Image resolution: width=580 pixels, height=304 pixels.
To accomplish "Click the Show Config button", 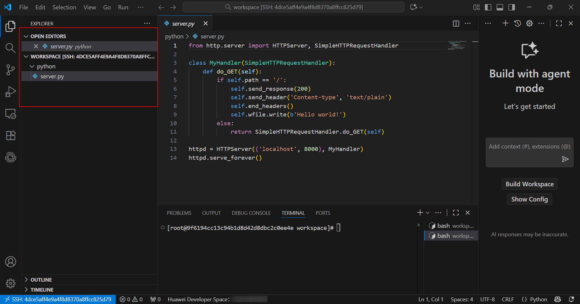I will point(529,199).
